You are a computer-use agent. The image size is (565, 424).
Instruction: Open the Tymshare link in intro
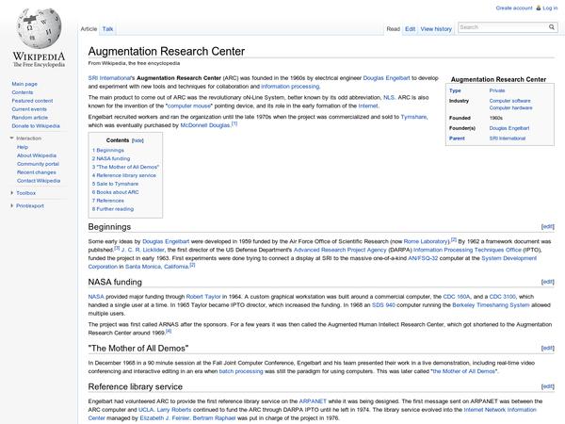pyautogui.click(x=413, y=117)
